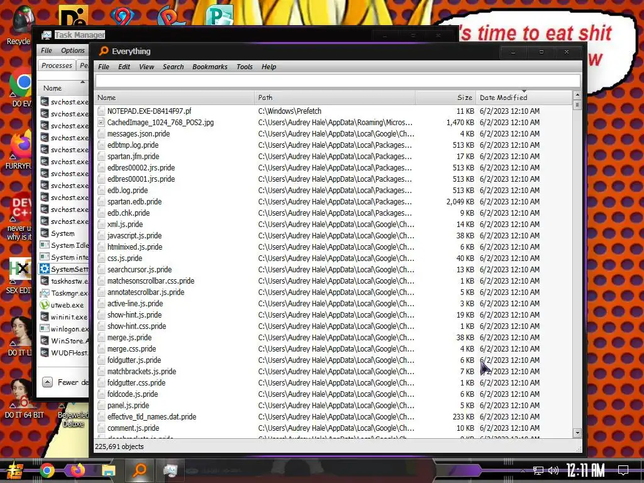
Task: Select annotatescrollbar.js.pride in results
Action: point(146,292)
